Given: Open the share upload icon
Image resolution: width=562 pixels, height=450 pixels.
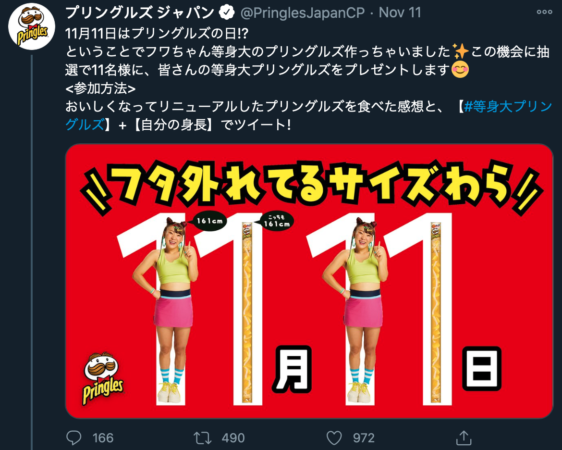Looking at the screenshot, I should coord(464,437).
